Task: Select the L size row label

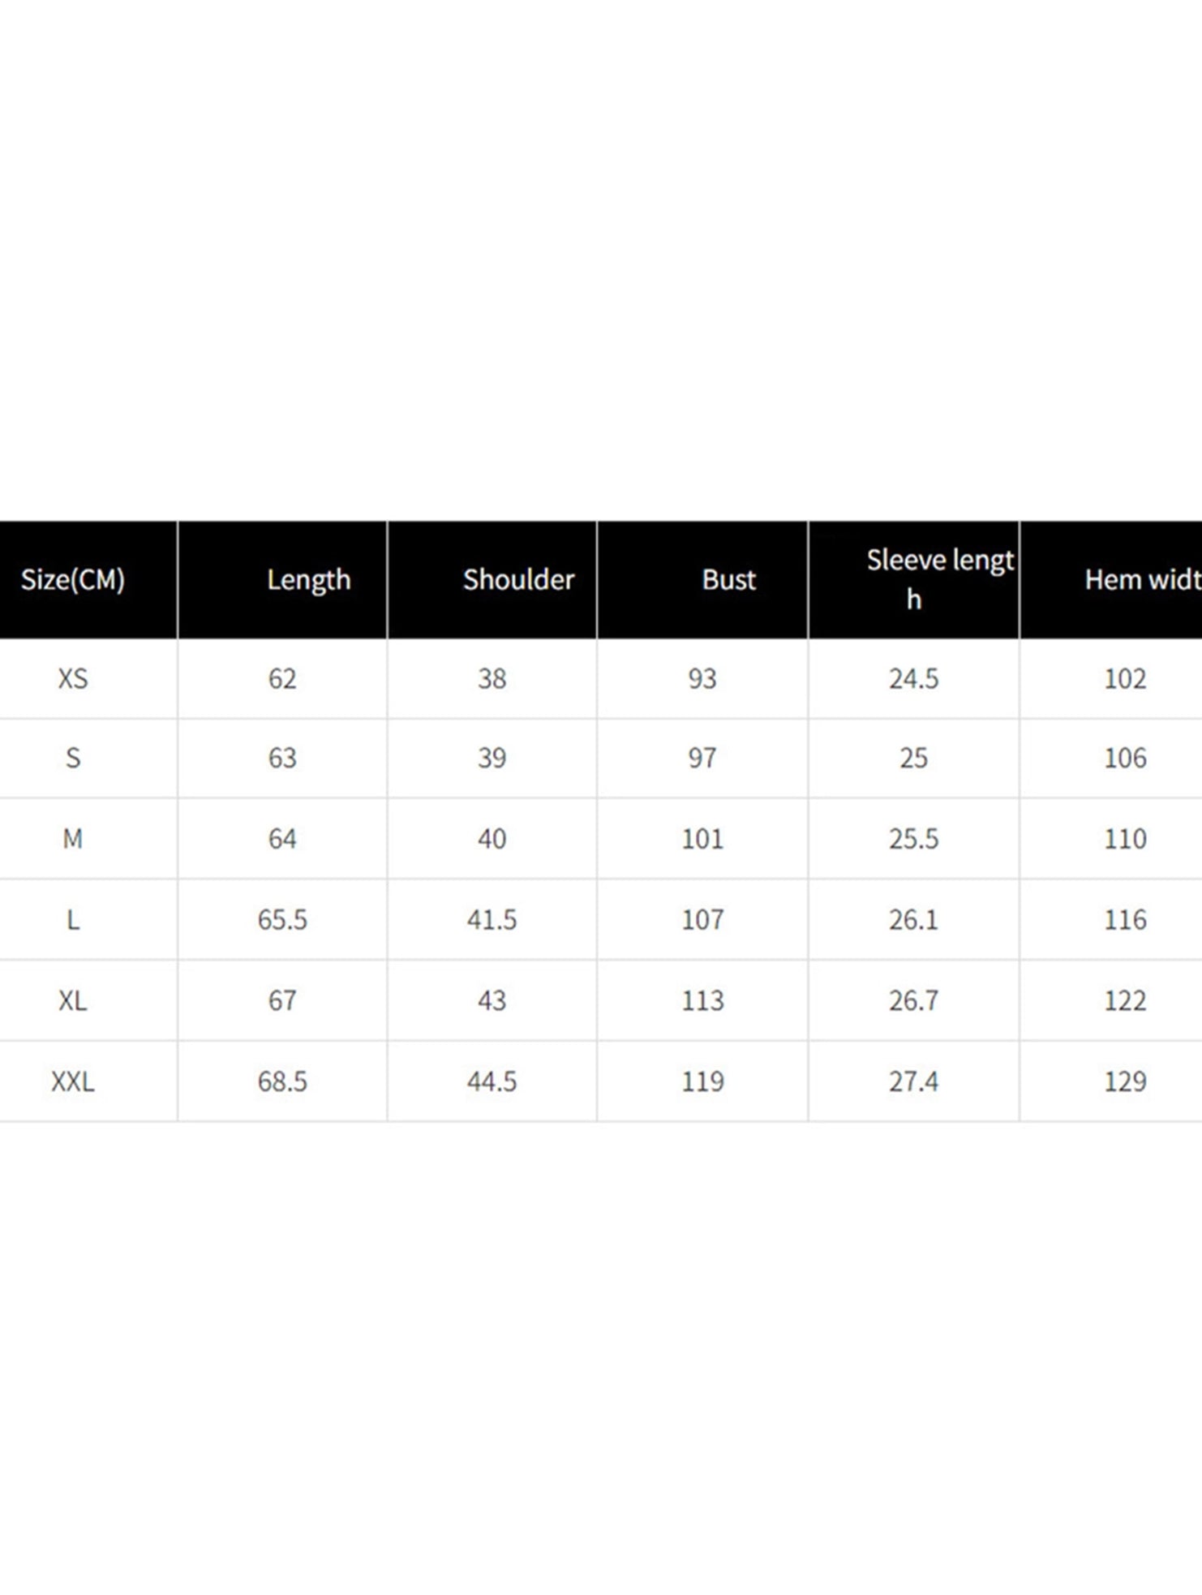Action: pyautogui.click(x=73, y=919)
